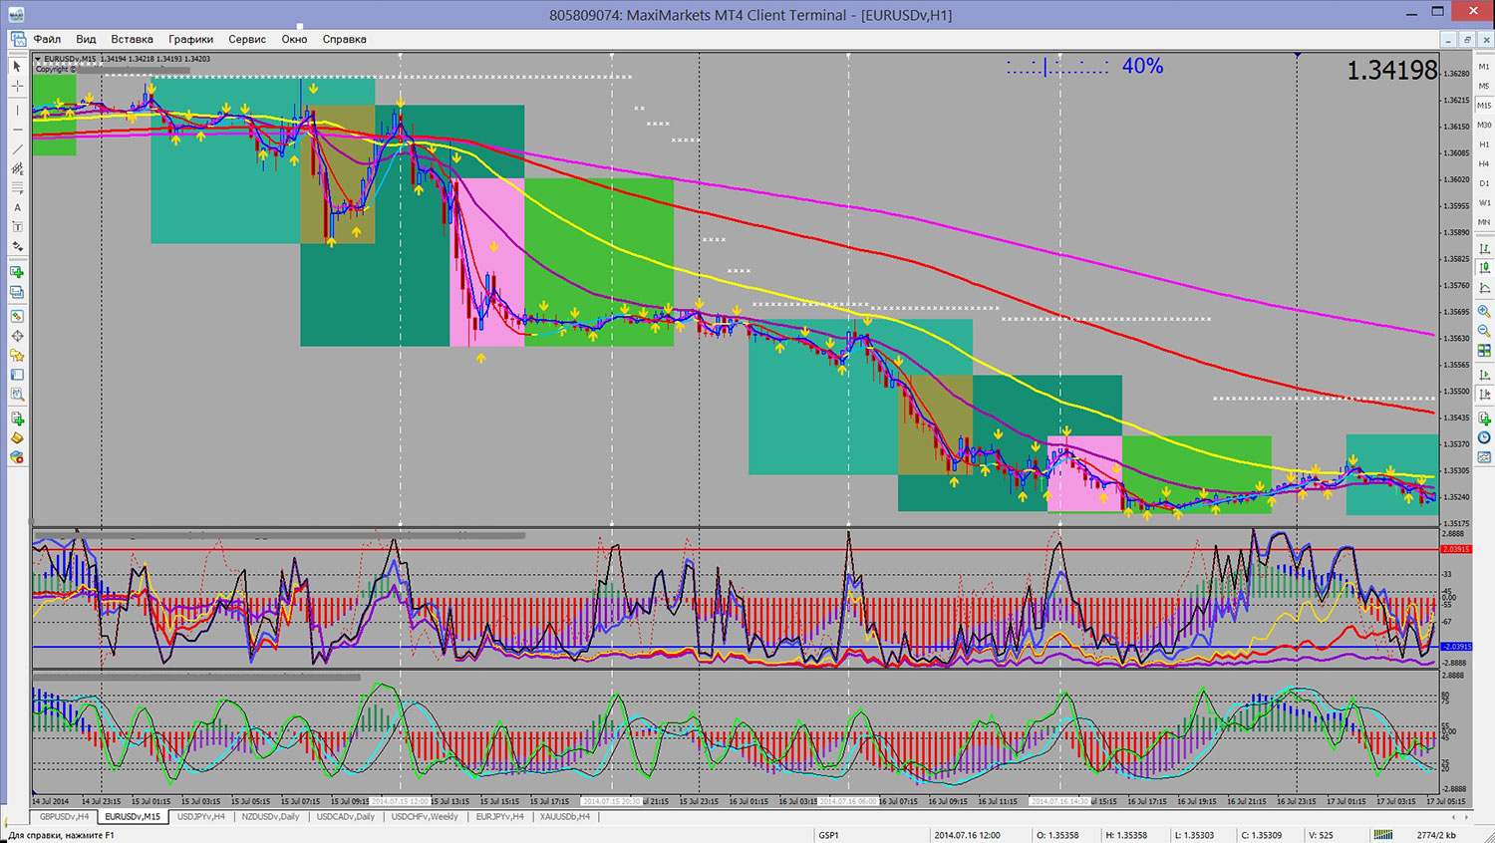Toggle line chart mode

(1484, 287)
